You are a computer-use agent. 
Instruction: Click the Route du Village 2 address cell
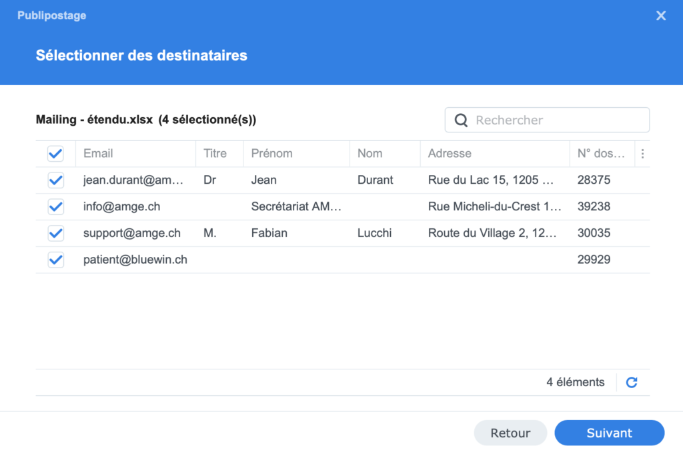[x=492, y=233]
